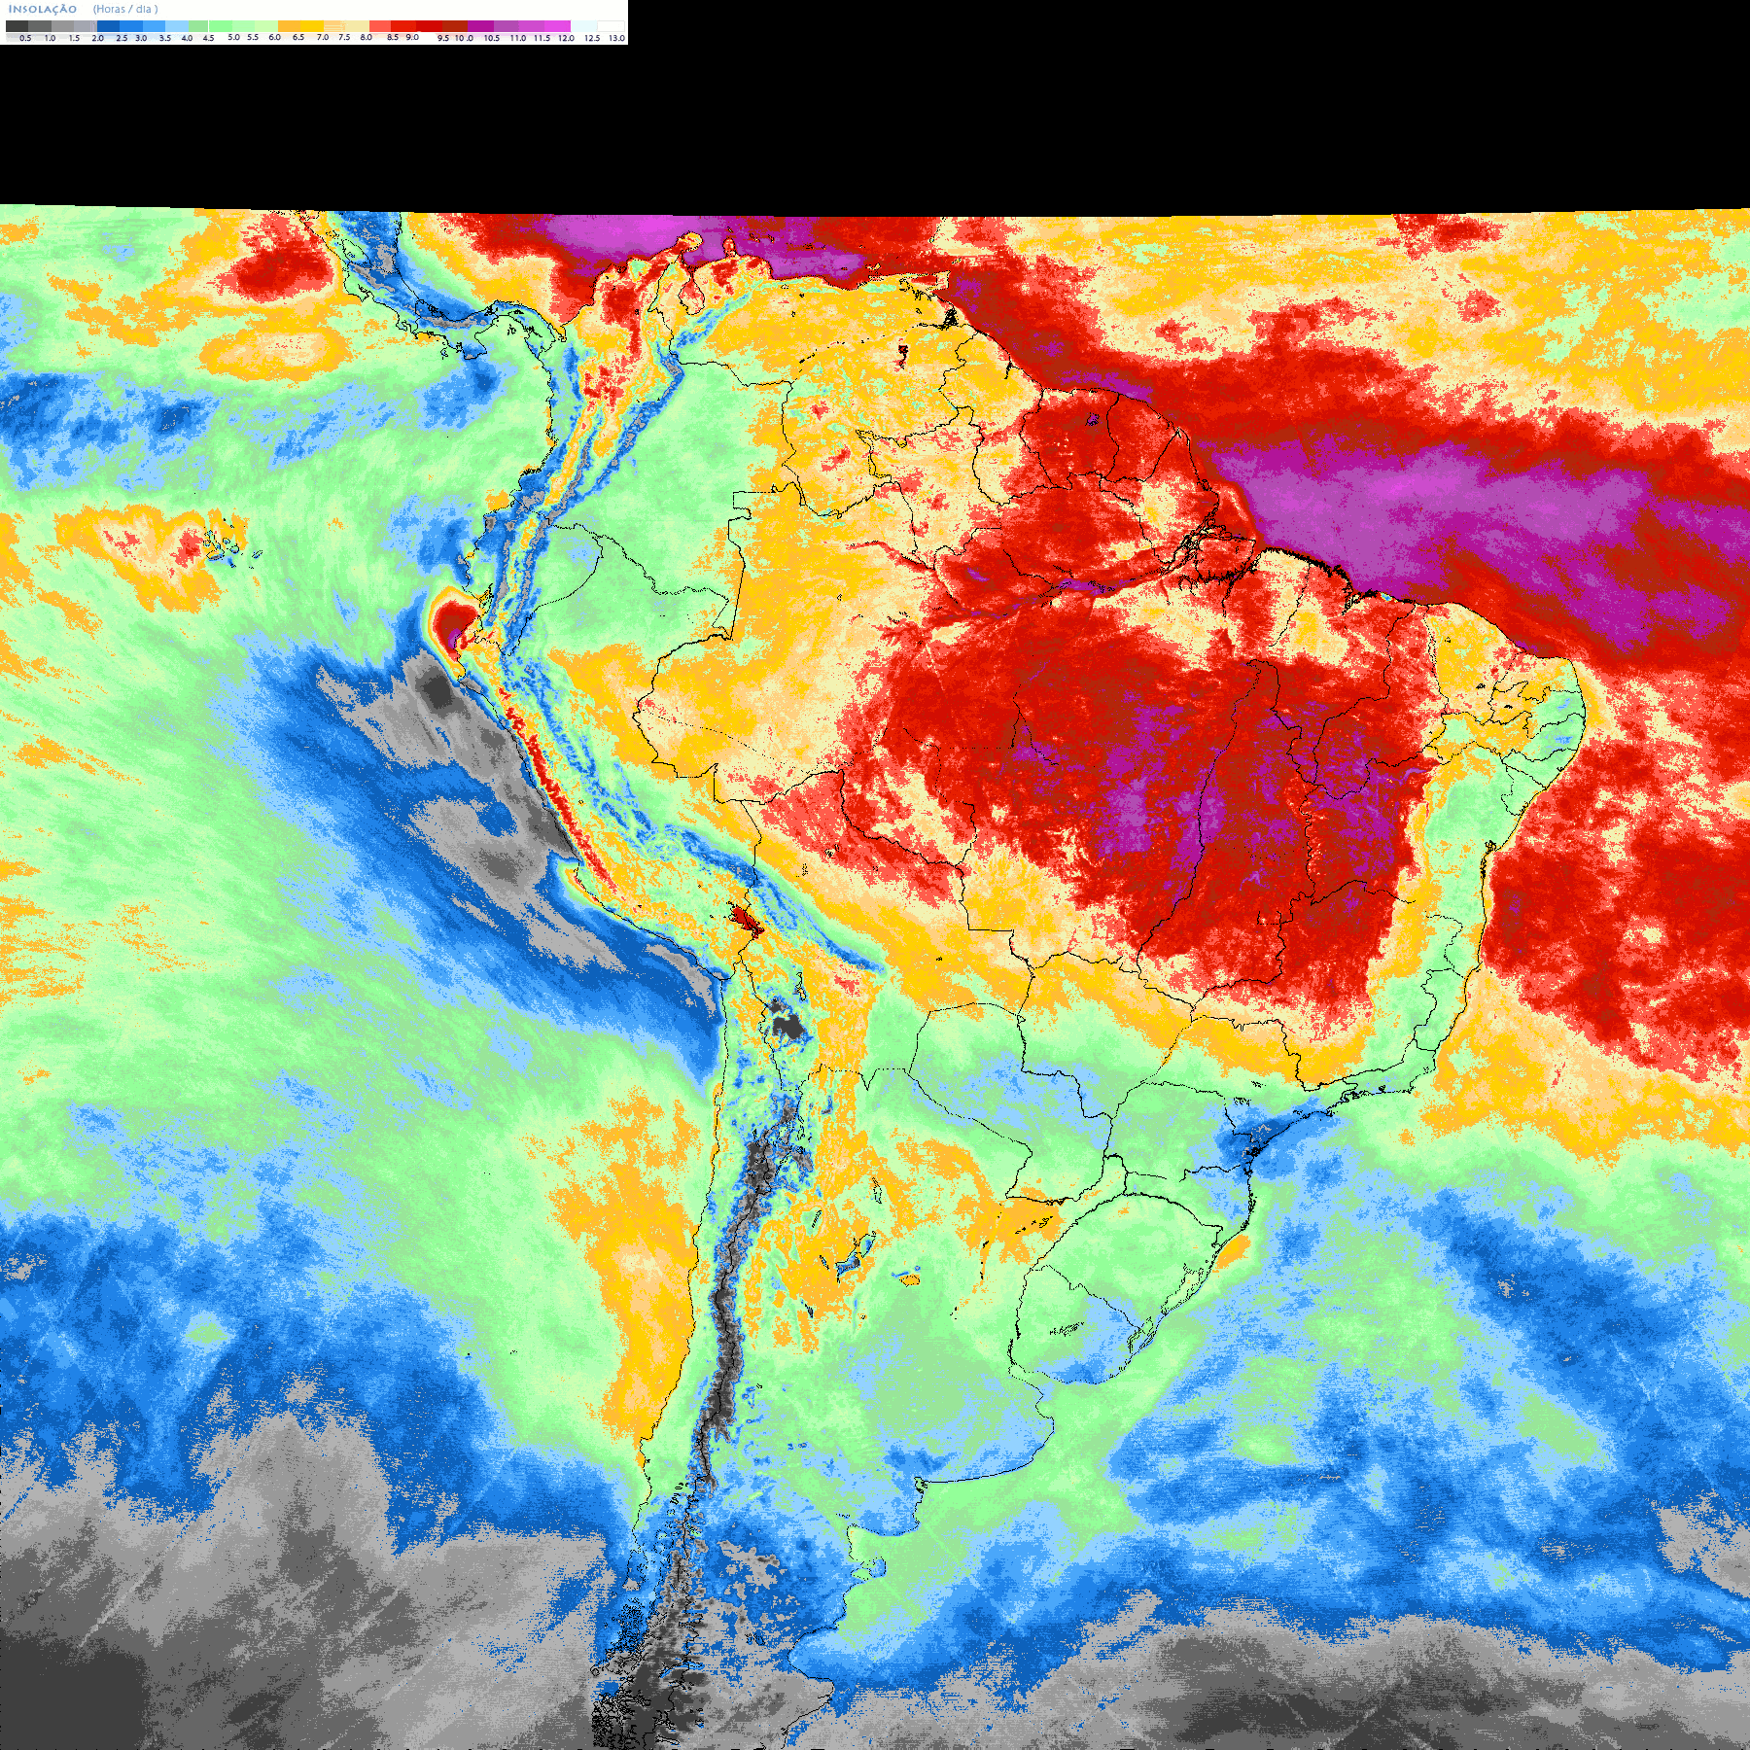The height and width of the screenshot is (1750, 1750).
Task: Click the '11.0' legend value
Action: pos(518,38)
